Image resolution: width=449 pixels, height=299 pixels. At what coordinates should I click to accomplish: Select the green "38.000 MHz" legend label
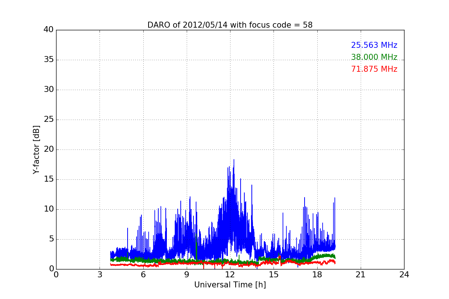pos(374,57)
